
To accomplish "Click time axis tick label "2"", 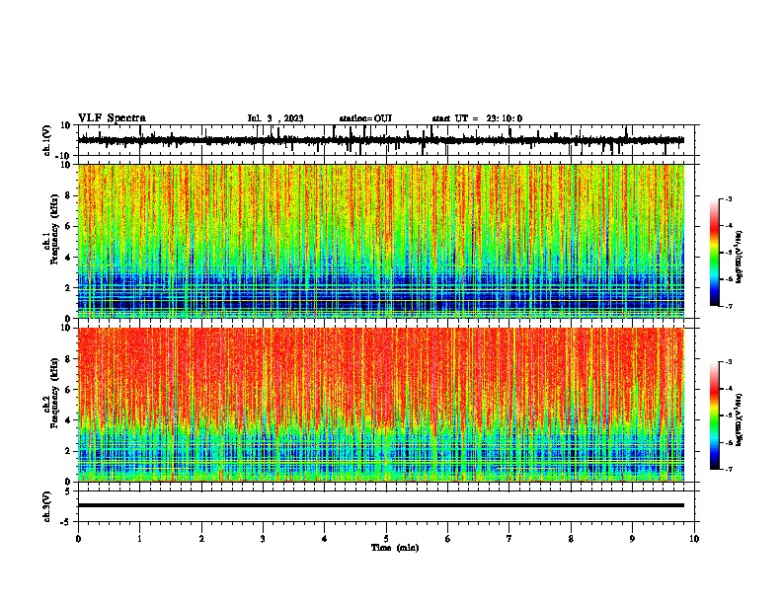I will click(201, 539).
